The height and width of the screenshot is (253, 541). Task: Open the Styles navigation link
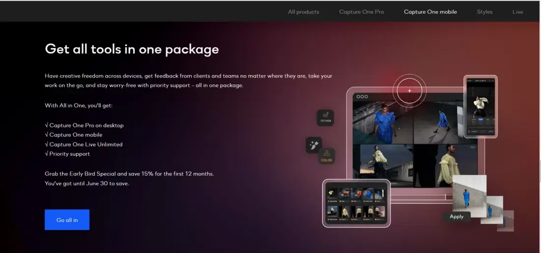click(x=484, y=12)
